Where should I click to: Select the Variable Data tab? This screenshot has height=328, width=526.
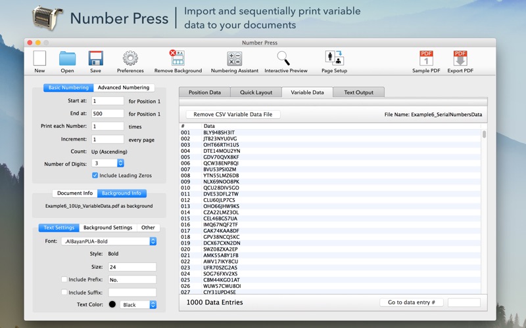(x=307, y=92)
